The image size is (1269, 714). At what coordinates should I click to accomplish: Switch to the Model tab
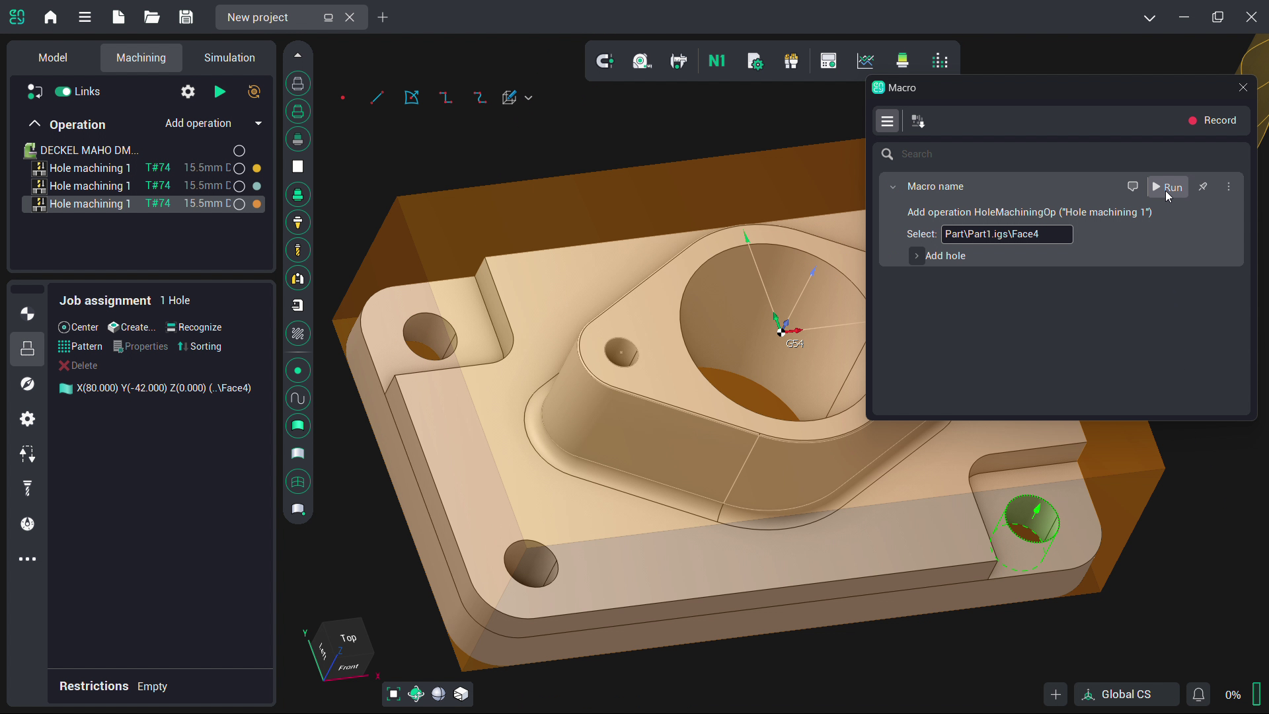(x=53, y=58)
